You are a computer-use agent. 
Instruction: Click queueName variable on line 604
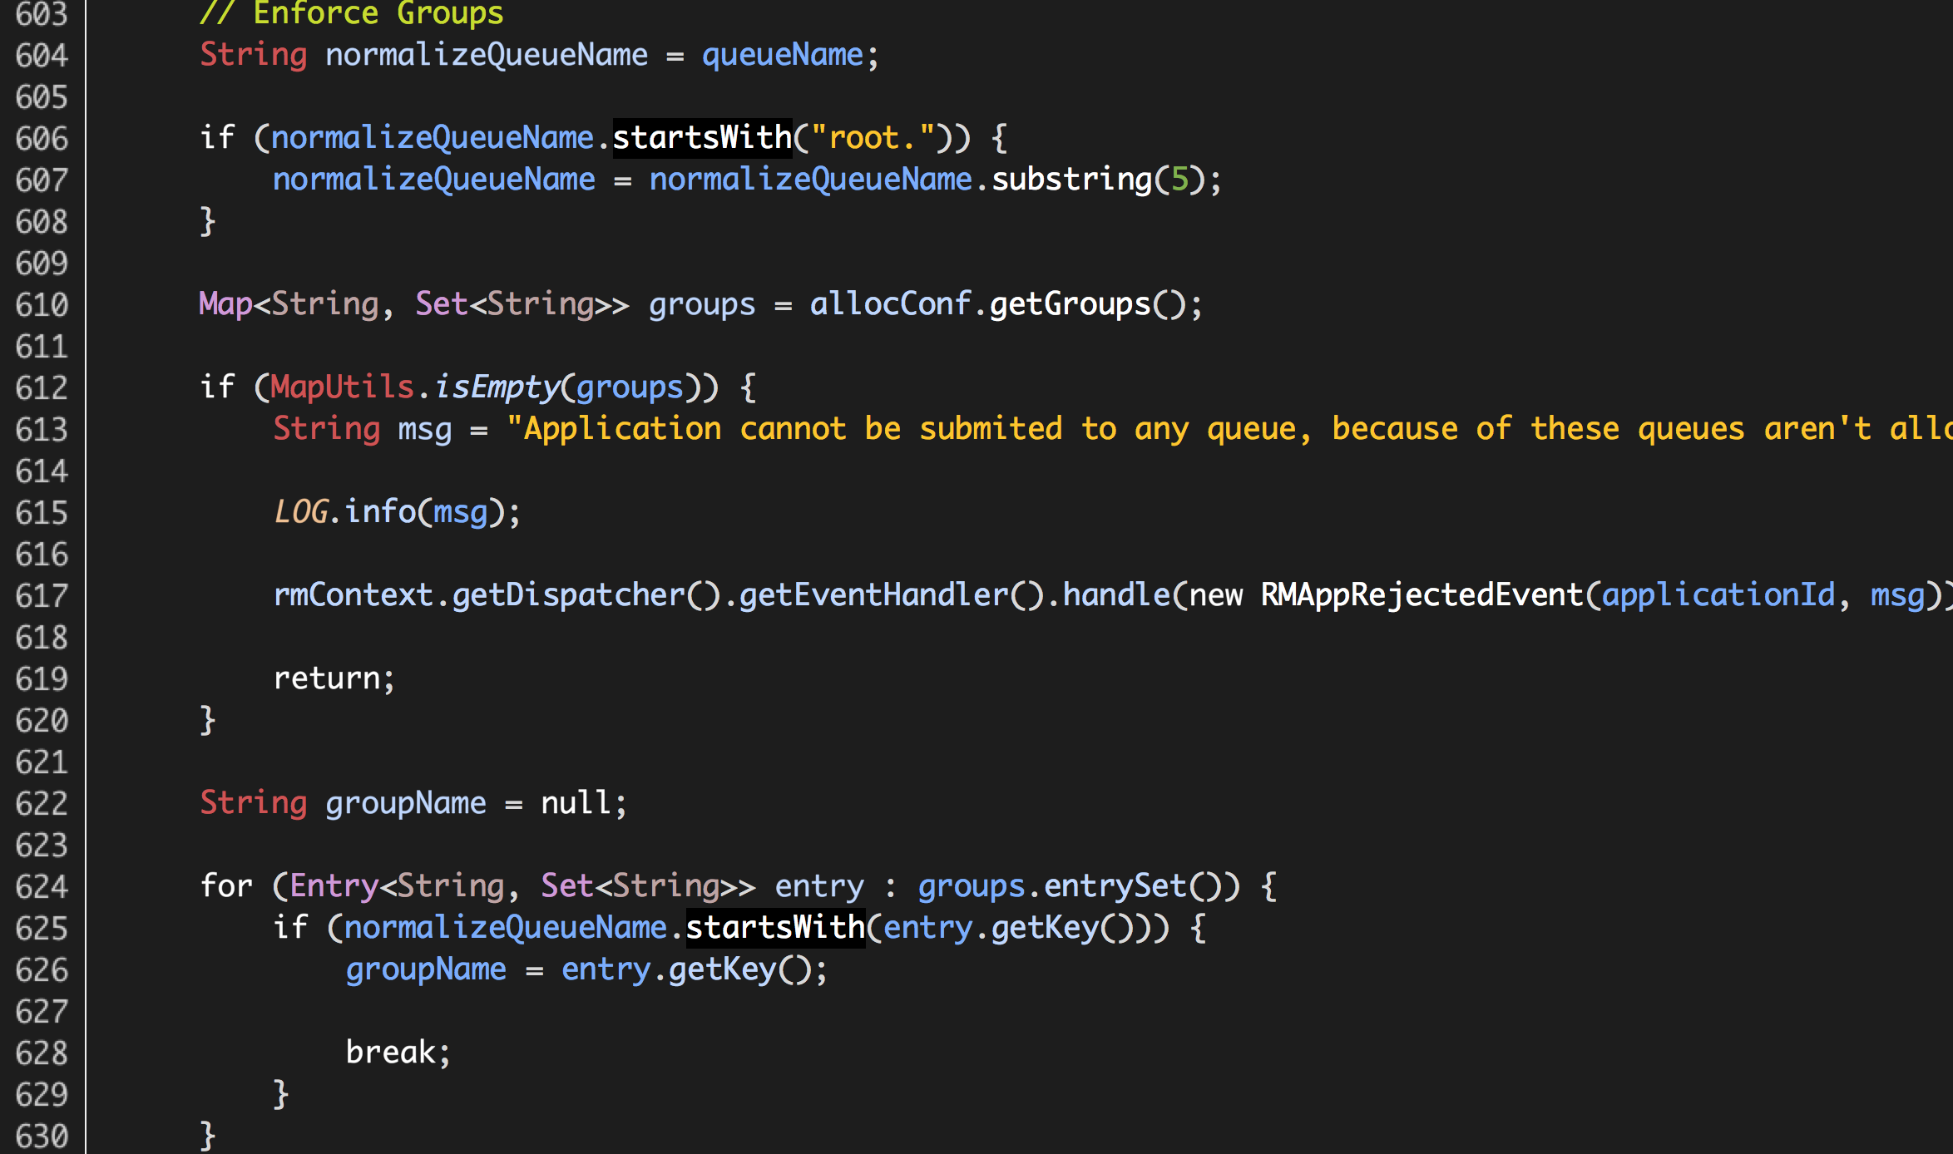pos(782,55)
